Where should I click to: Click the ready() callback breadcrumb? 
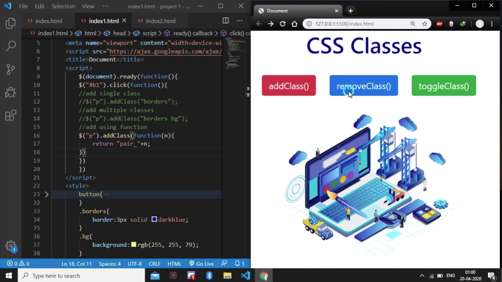[x=189, y=33]
